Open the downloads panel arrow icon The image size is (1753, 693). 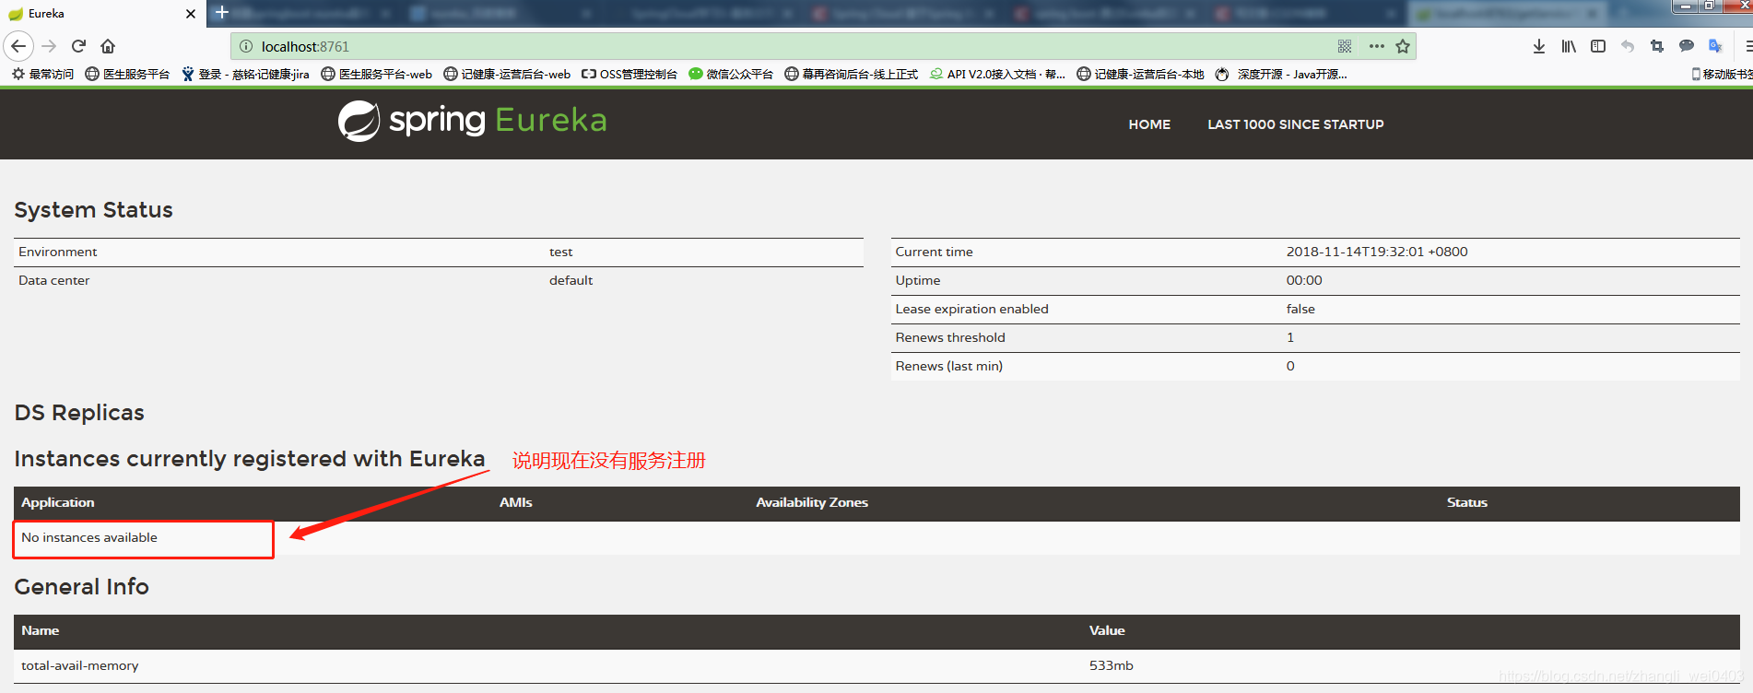[1539, 46]
